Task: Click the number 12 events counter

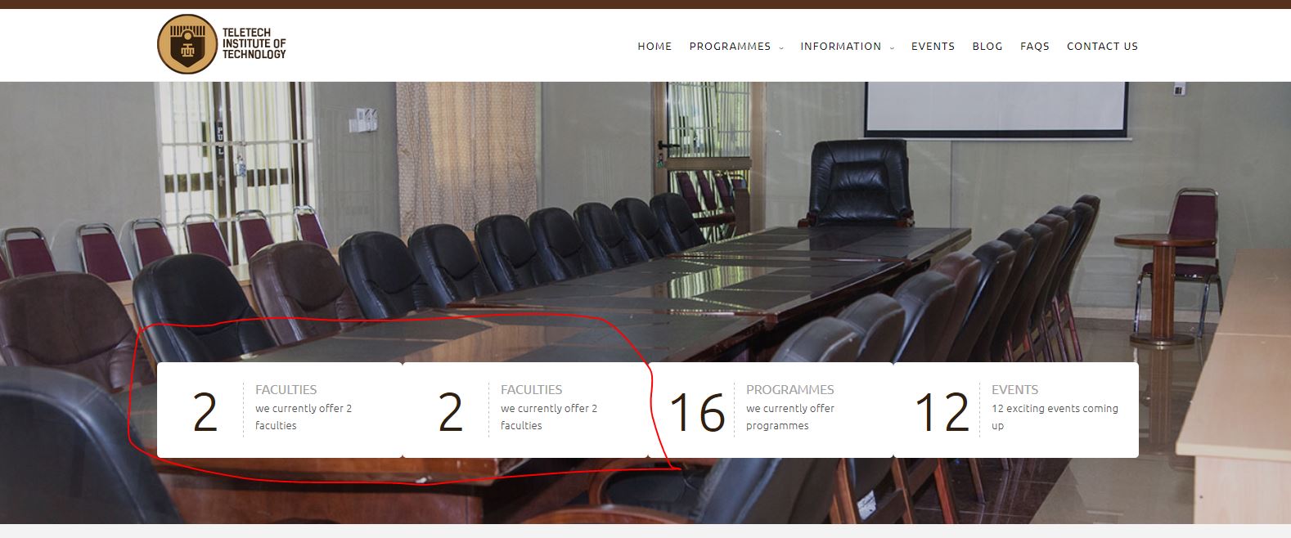Action: (x=942, y=411)
